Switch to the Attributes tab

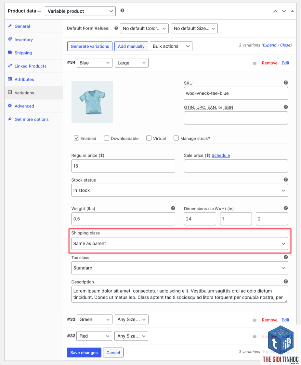pos(33,79)
